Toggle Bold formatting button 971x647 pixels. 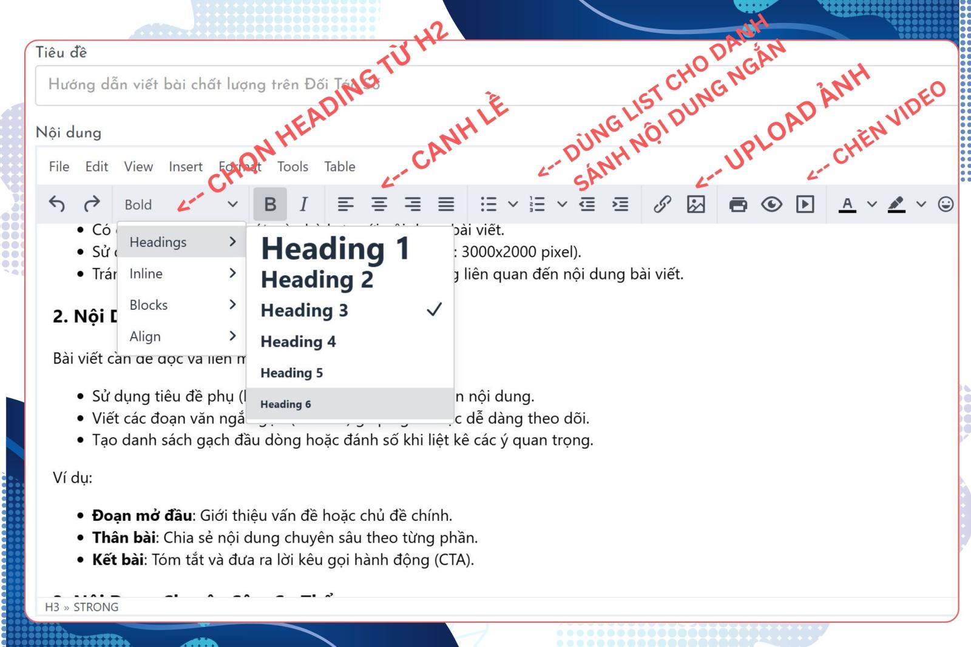(270, 204)
